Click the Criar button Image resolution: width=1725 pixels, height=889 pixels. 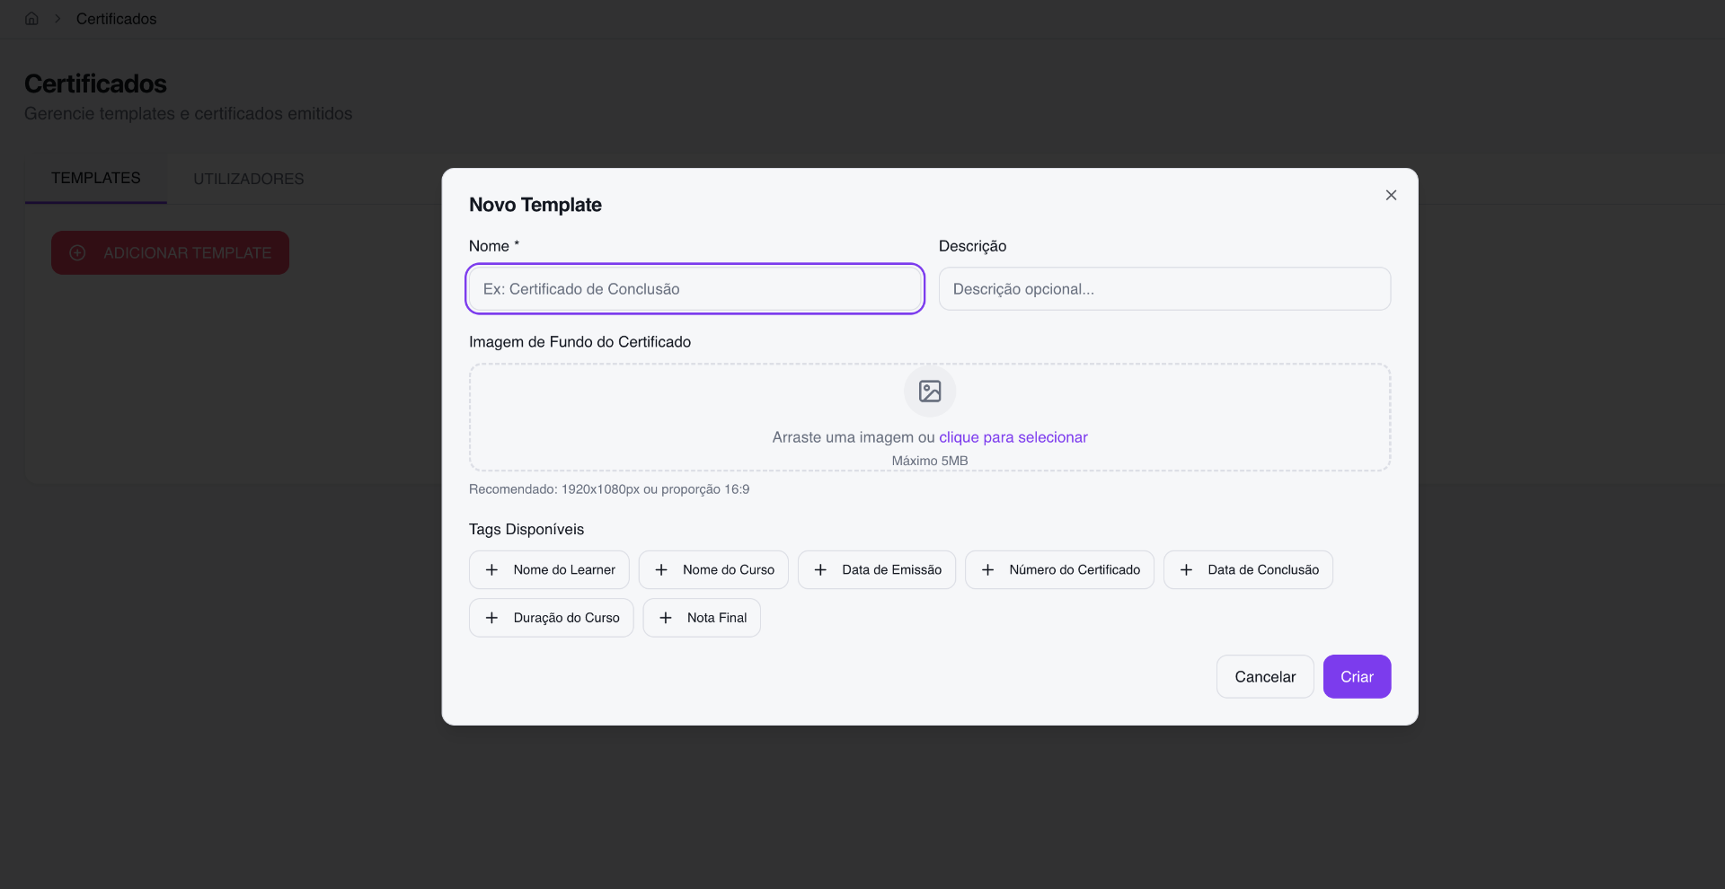(1357, 677)
